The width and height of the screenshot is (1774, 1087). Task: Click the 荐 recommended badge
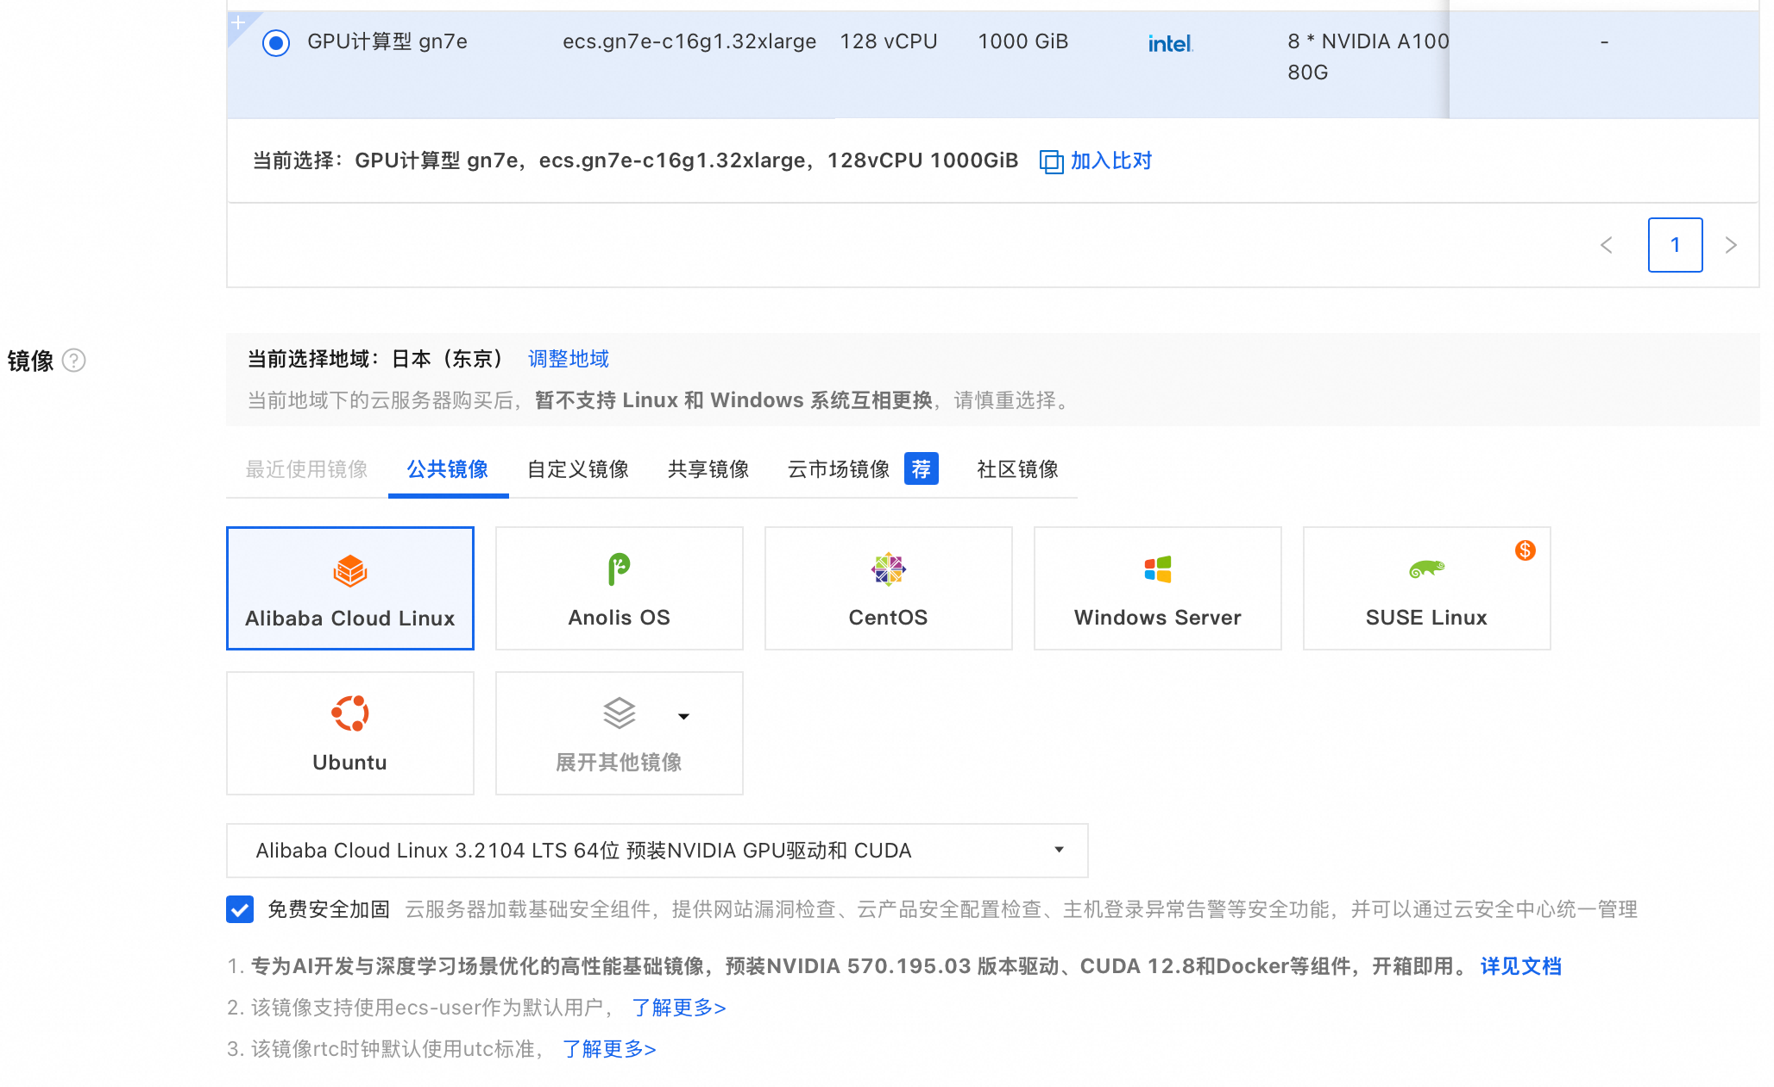click(922, 468)
